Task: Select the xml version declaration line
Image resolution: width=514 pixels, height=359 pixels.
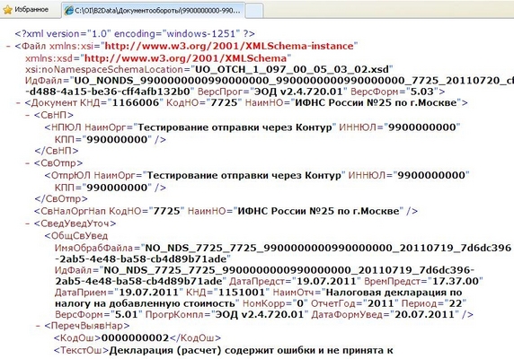Action: coord(135,34)
